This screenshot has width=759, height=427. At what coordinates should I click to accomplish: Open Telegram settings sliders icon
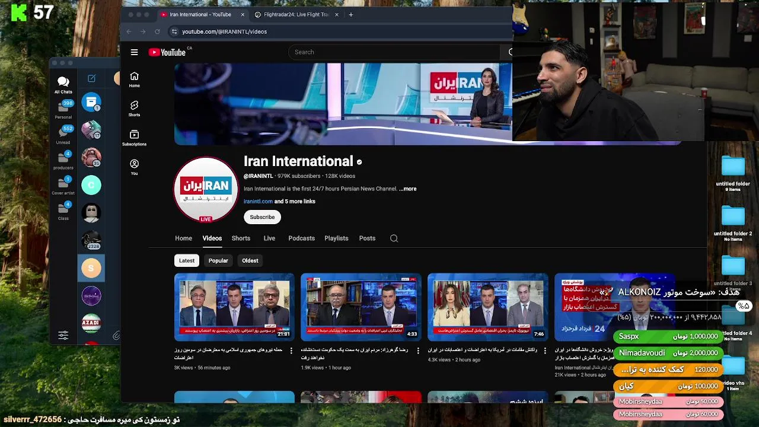click(x=63, y=335)
